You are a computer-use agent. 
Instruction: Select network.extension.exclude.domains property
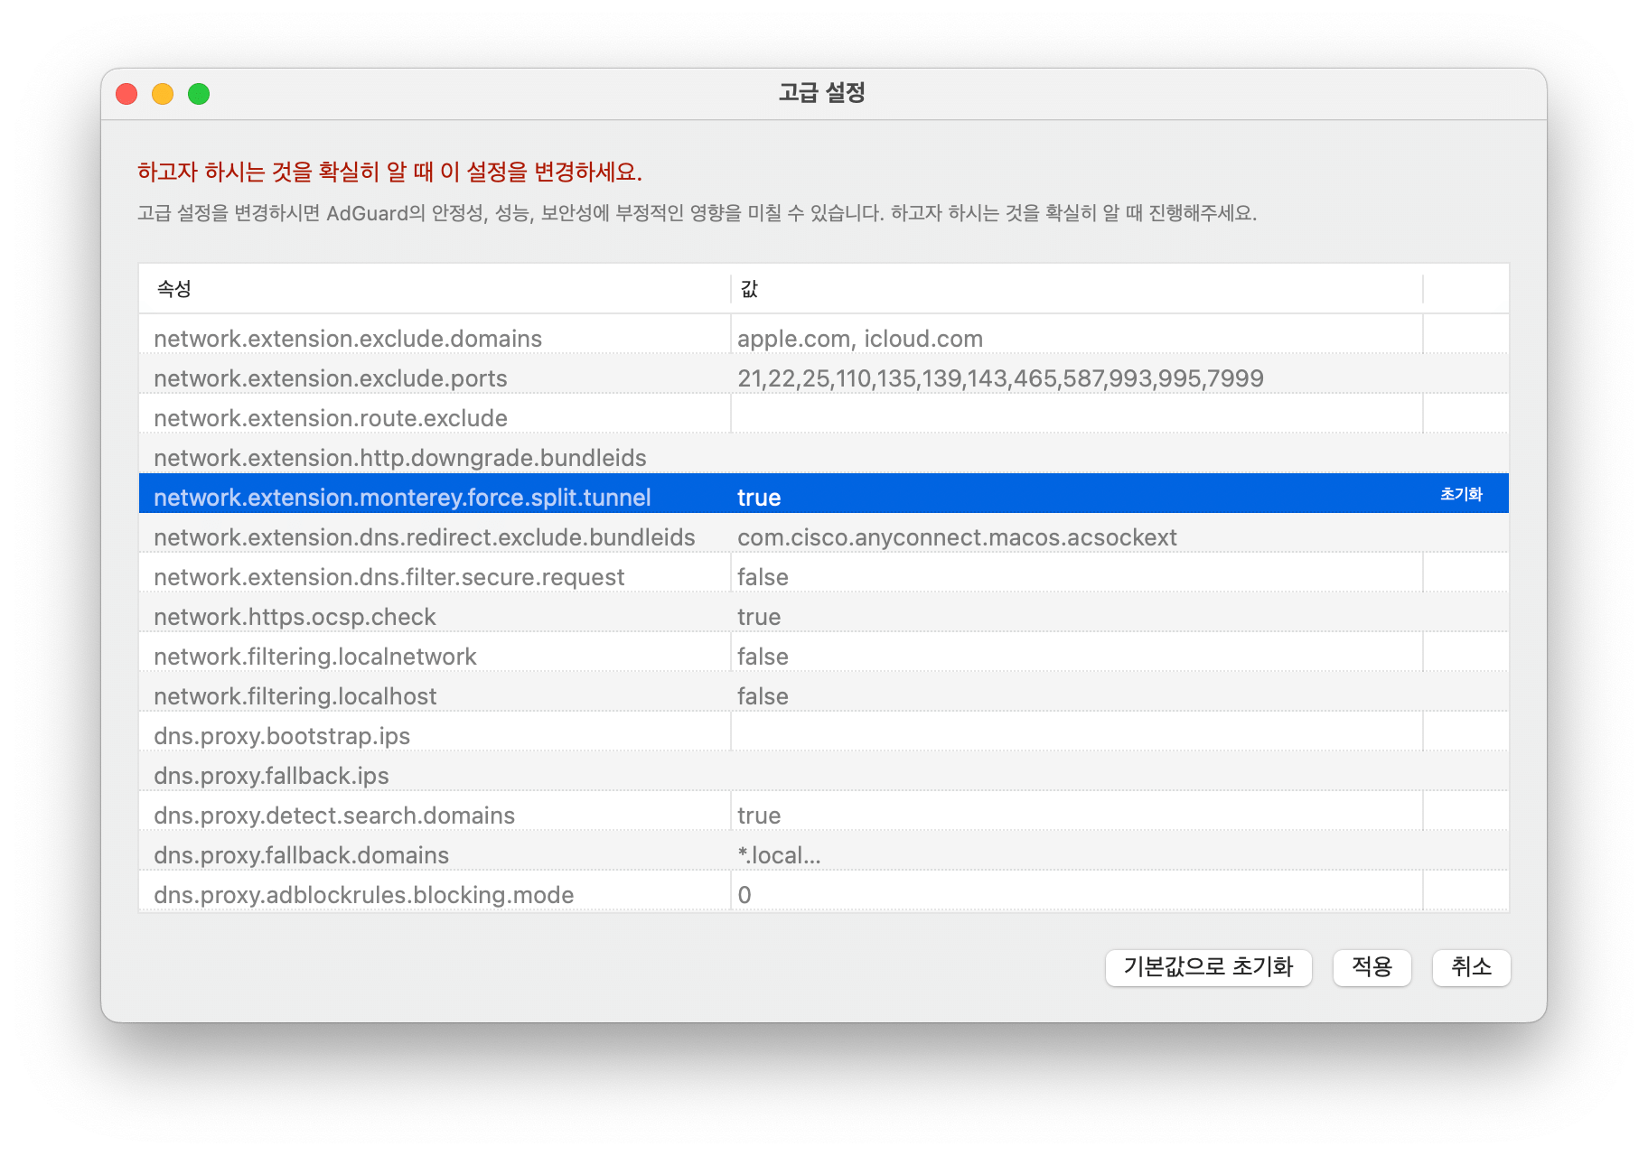point(348,339)
